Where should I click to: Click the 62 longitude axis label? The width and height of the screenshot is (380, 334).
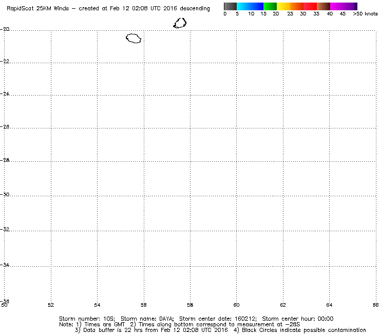point(283,305)
